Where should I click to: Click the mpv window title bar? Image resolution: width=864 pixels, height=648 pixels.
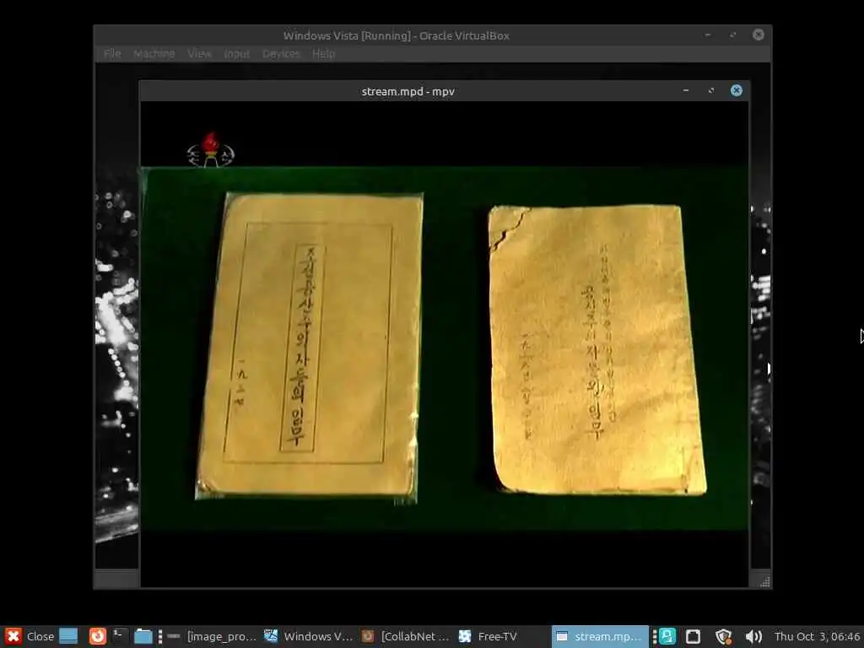pos(408,91)
